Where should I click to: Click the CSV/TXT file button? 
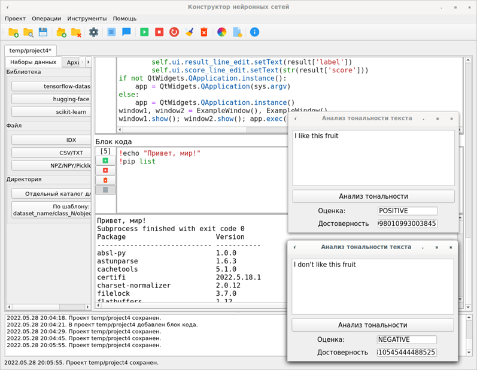click(51, 153)
